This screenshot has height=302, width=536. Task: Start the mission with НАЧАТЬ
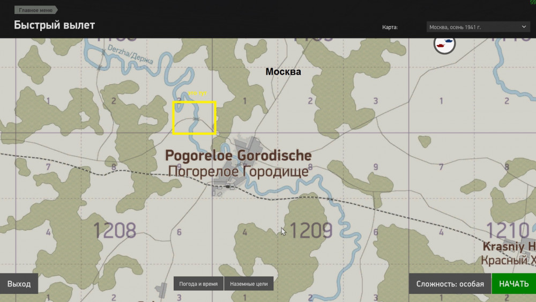coord(514,284)
